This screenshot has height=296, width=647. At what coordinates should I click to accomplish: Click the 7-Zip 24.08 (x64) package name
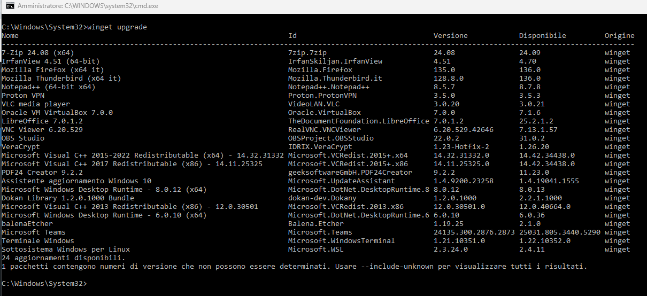tap(38, 53)
